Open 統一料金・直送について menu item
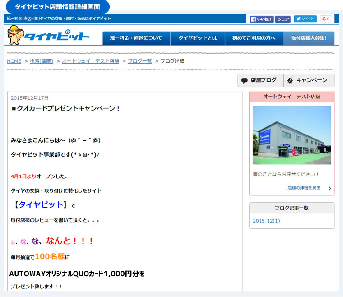Screen dimensions: 343x297 point(136,38)
